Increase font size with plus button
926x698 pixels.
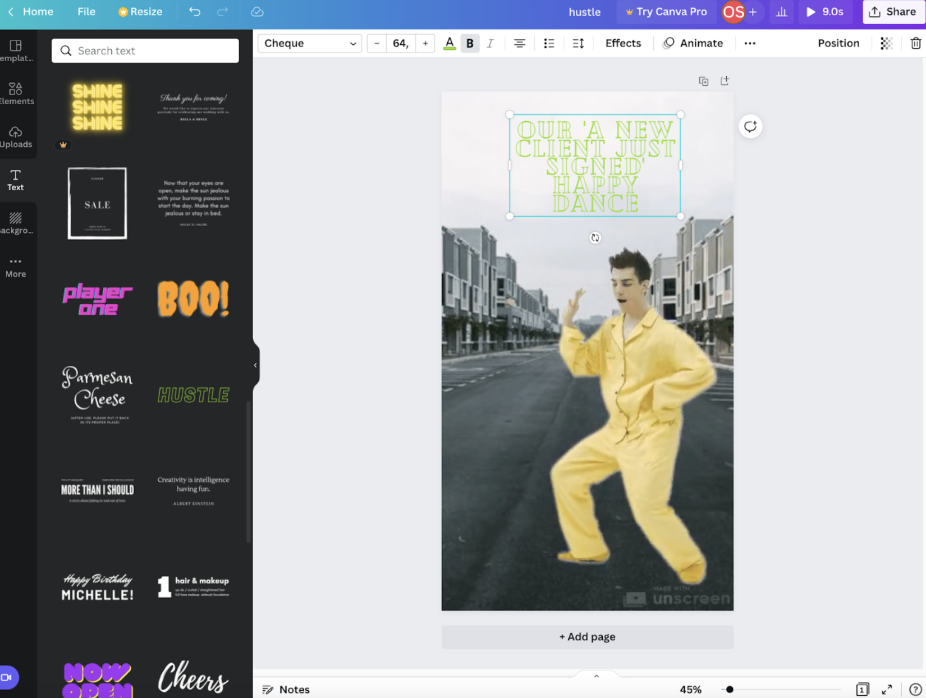pyautogui.click(x=425, y=43)
